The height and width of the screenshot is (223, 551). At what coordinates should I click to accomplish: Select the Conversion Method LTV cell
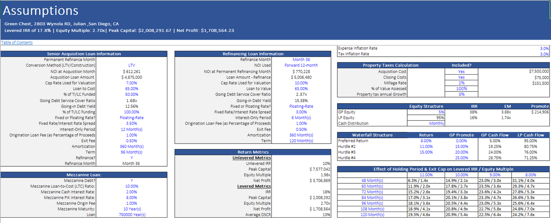click(132, 65)
